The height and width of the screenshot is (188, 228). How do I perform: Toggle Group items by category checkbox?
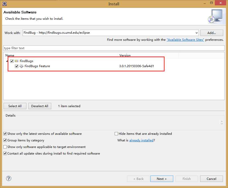pyautogui.click(x=5, y=140)
